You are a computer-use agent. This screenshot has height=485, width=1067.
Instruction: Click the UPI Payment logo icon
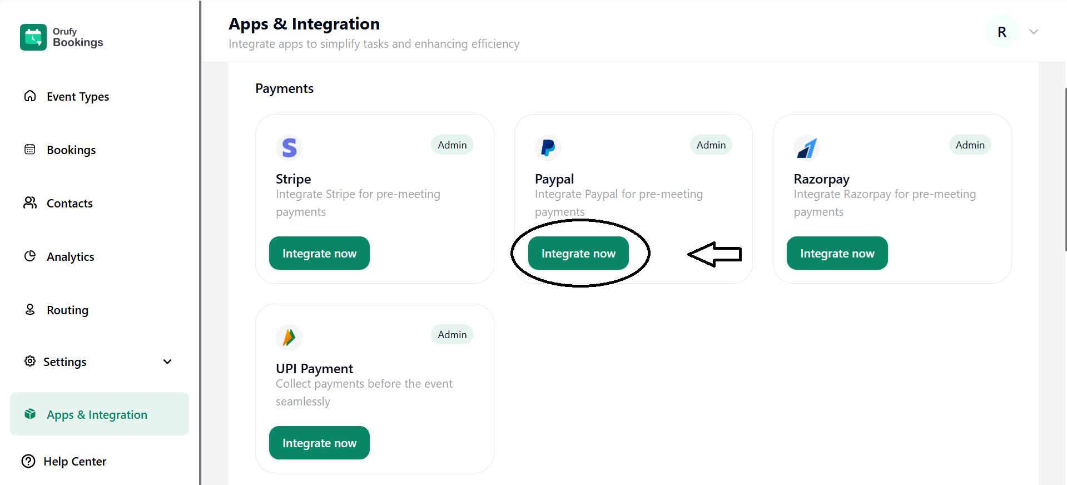pos(289,337)
